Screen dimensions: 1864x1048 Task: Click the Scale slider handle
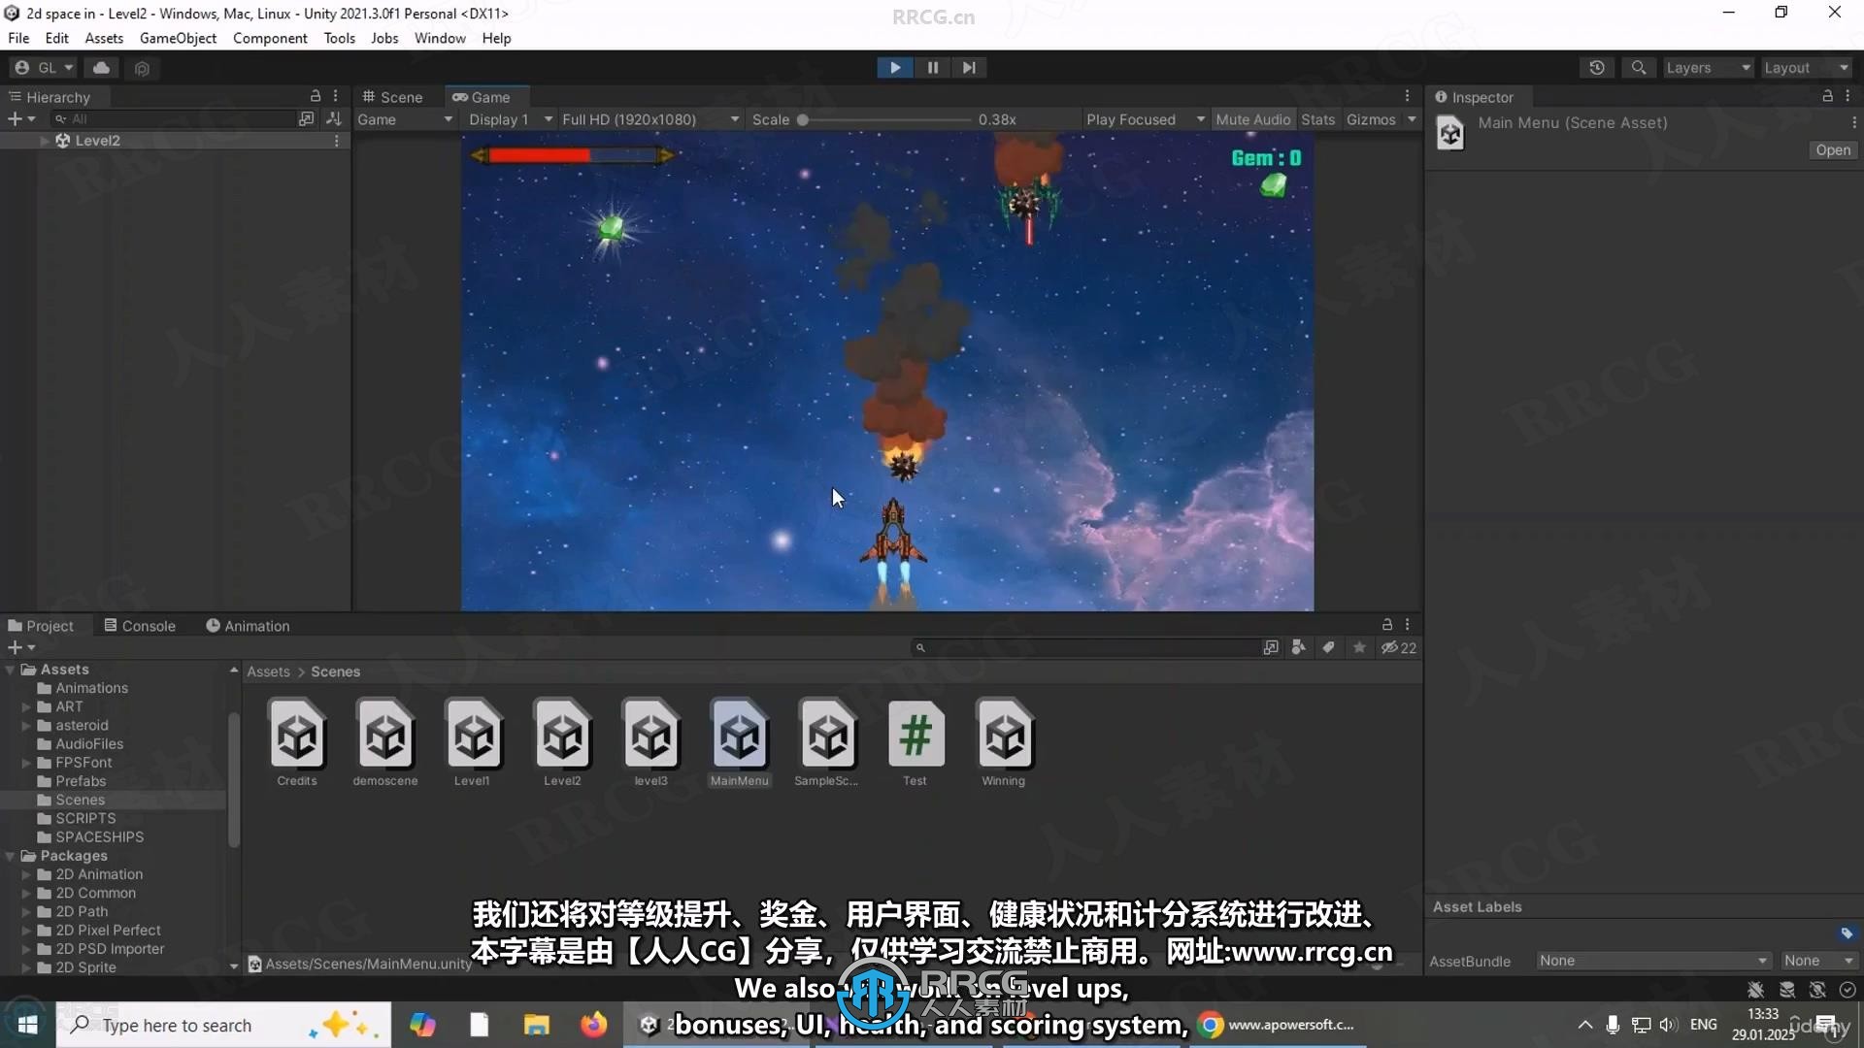click(802, 120)
